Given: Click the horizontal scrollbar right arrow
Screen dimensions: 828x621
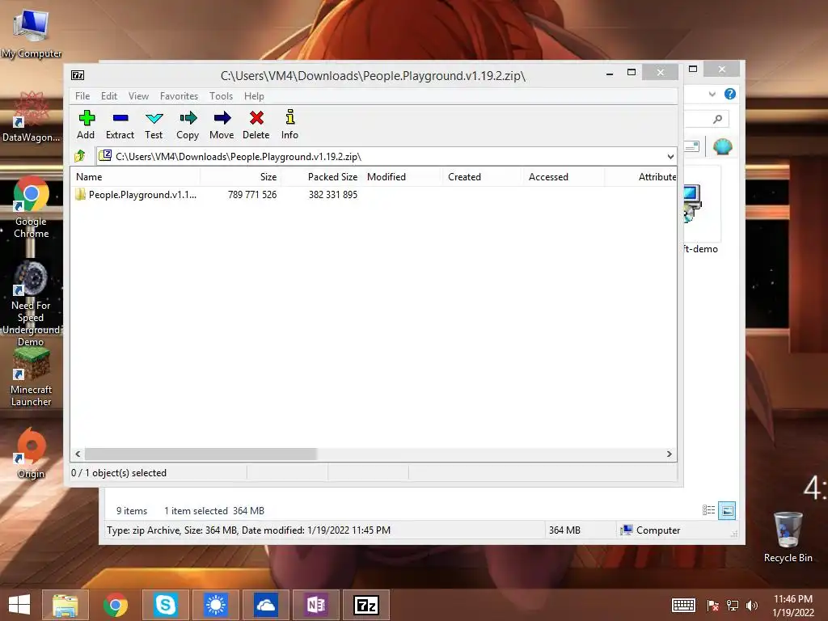Looking at the screenshot, I should pos(670,454).
